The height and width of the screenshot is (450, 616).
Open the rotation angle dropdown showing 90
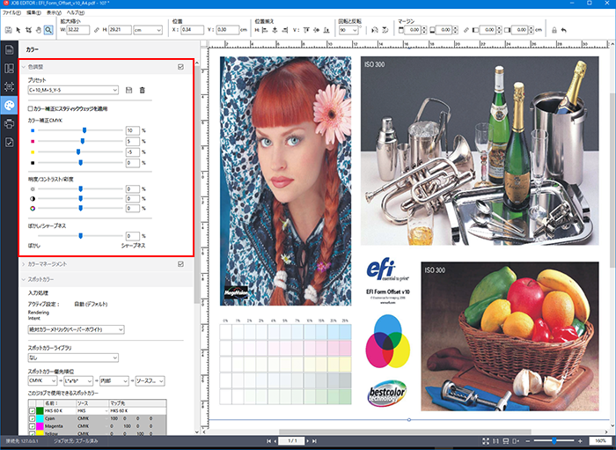(348, 30)
